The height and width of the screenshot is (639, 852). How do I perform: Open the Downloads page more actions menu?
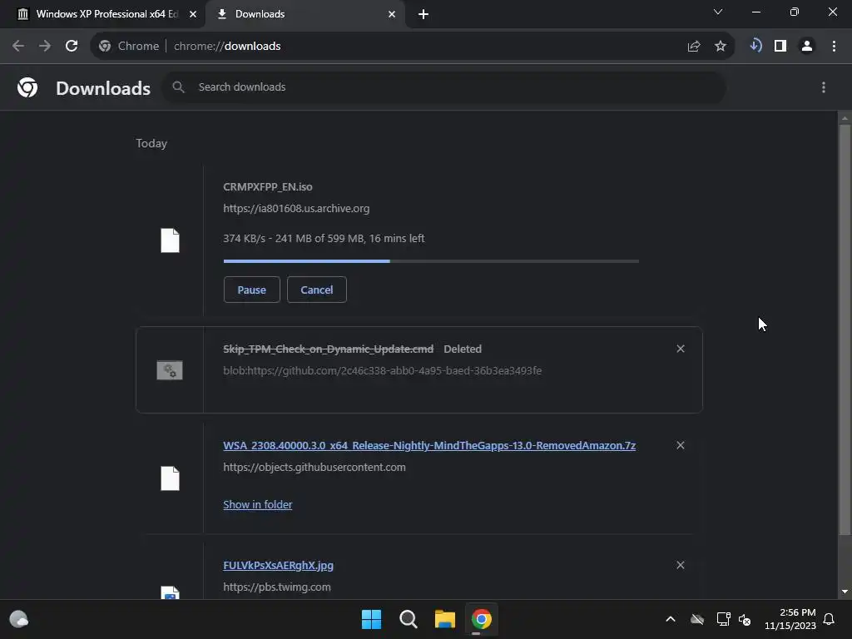[x=824, y=87]
